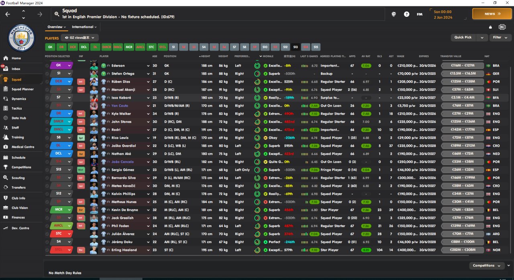The image size is (514, 280).
Task: Tick the selection circle for Kyle Walker
Action: (x=47, y=114)
